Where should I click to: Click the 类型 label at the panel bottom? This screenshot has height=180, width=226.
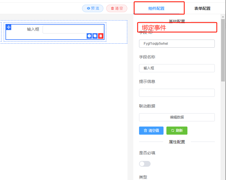coord(143,177)
